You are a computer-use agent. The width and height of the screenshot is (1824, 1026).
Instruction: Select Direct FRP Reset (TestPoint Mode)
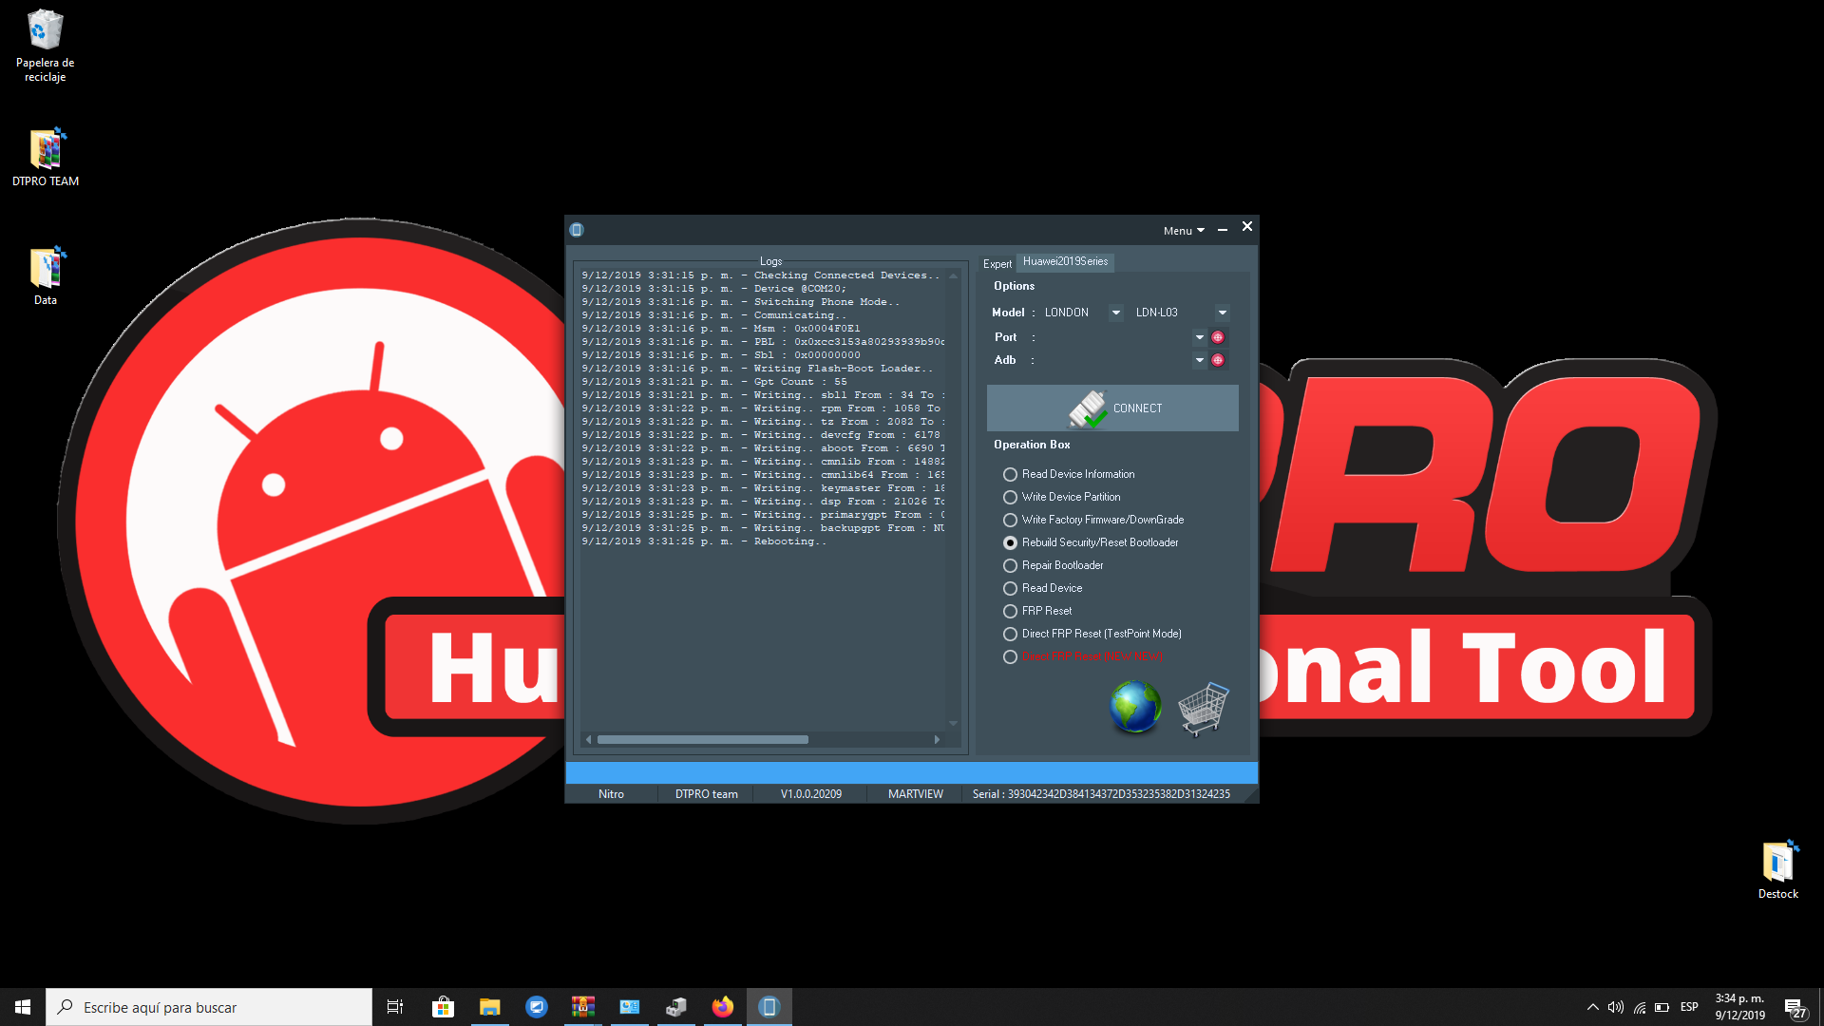point(1092,634)
